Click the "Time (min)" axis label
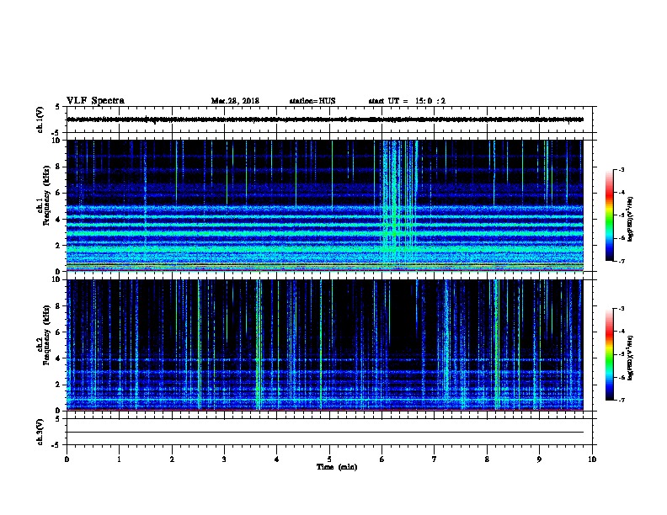Image resolution: width=667 pixels, height=515 pixels. (337, 466)
